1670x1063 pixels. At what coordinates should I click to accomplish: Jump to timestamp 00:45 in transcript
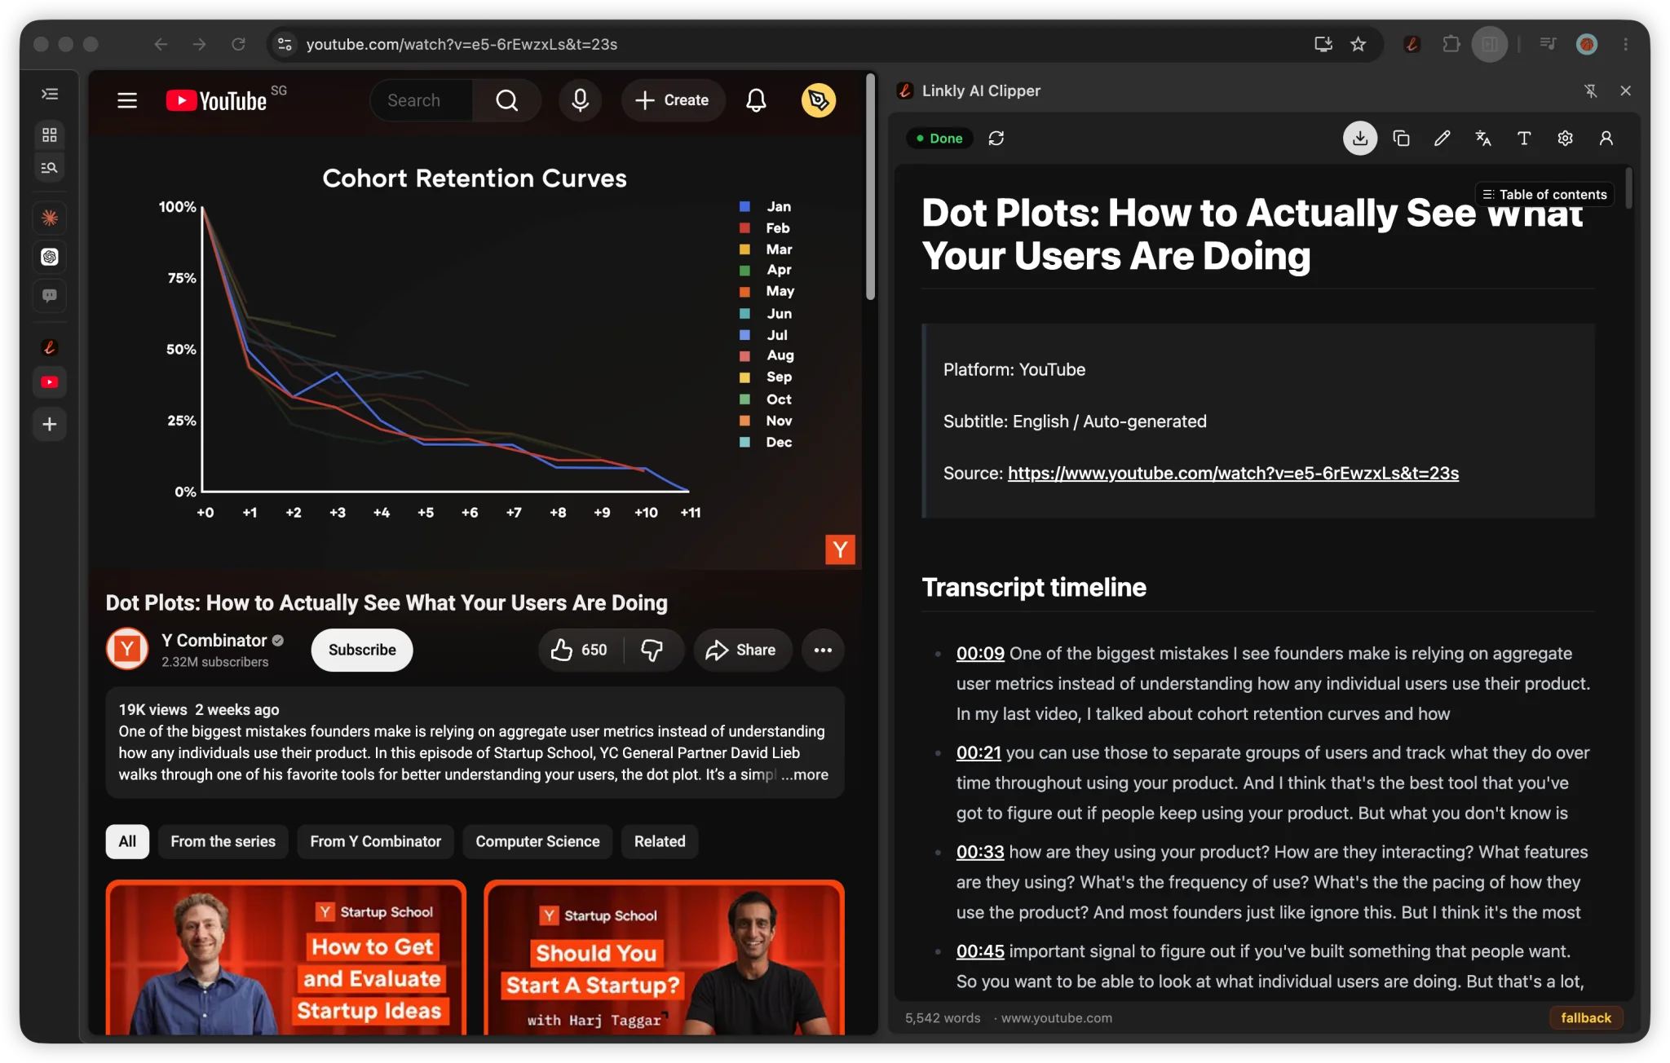pos(980,951)
